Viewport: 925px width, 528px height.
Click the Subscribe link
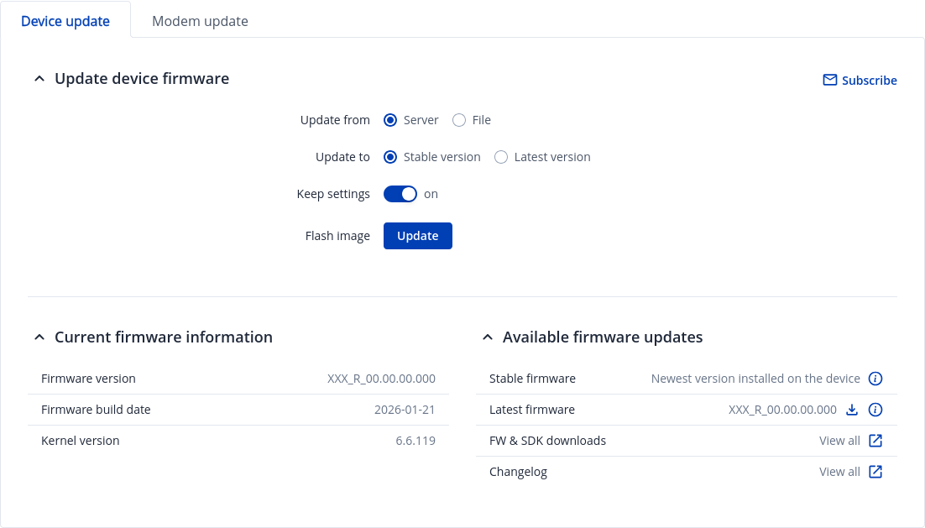click(x=869, y=81)
